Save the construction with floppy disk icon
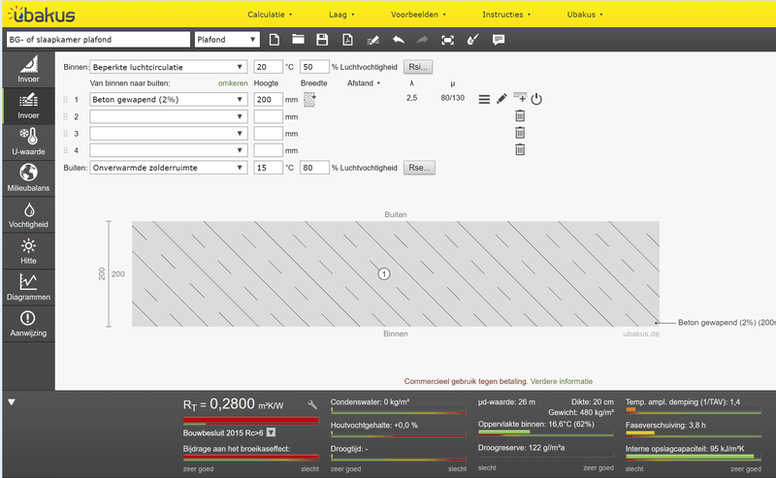776x478 pixels. click(322, 40)
